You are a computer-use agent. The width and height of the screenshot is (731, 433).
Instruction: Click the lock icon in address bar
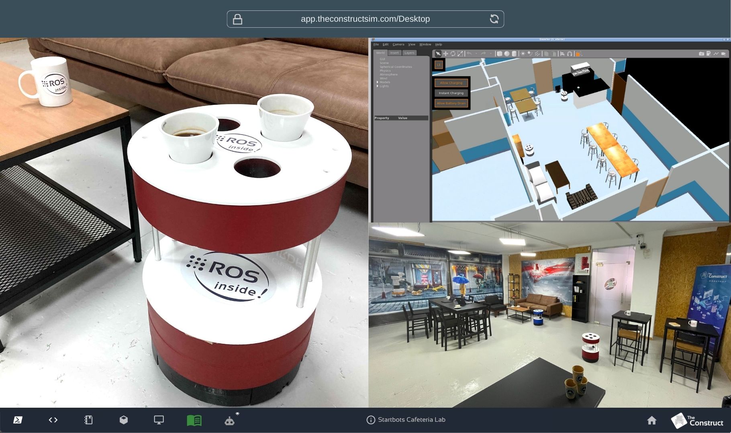click(238, 19)
